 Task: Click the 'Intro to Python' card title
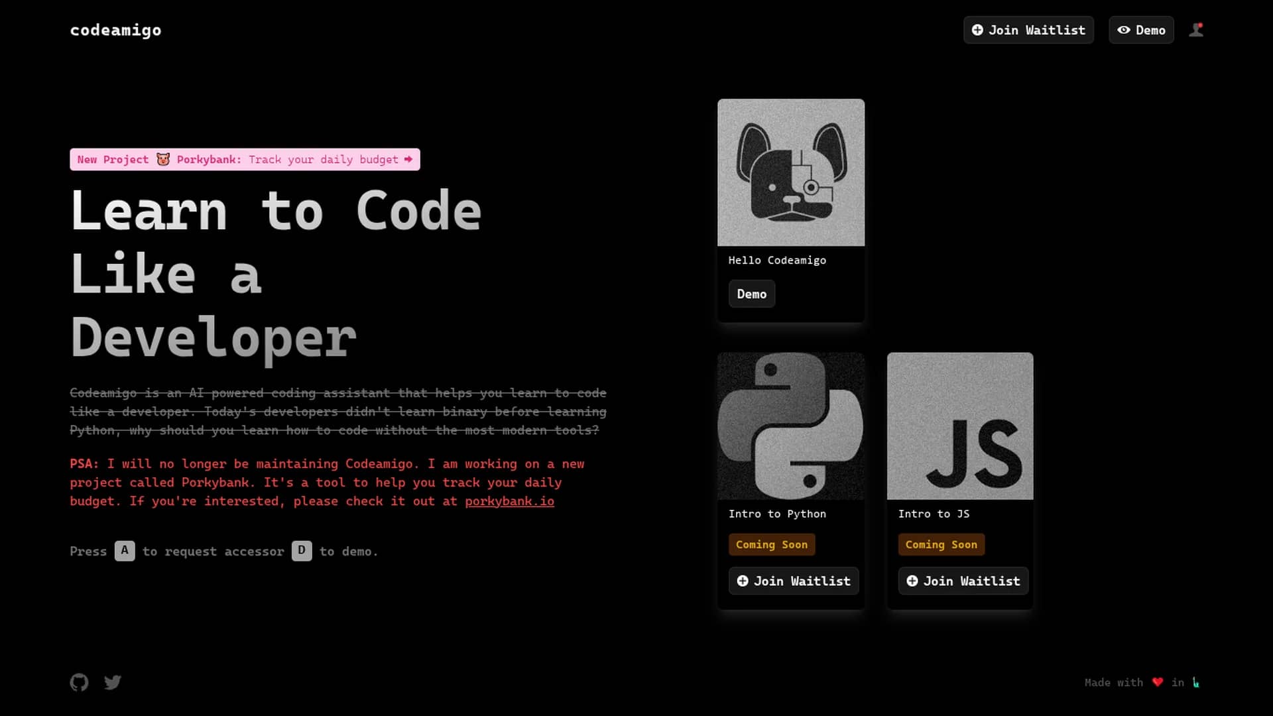tap(777, 514)
